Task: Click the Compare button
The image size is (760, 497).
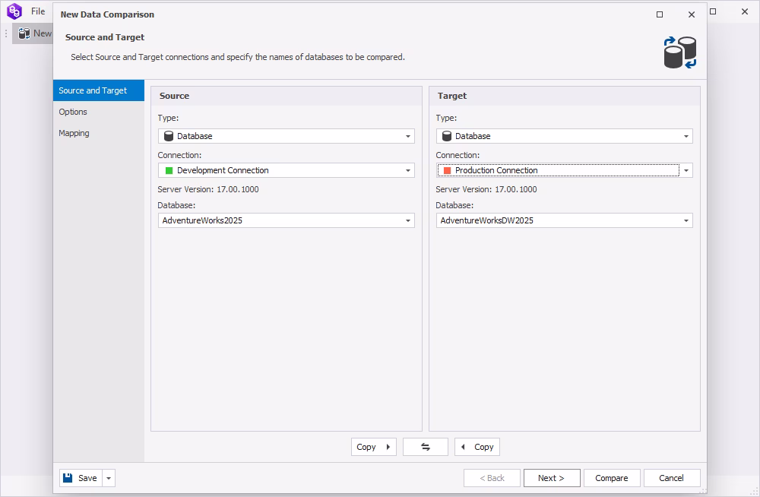Action: point(612,478)
